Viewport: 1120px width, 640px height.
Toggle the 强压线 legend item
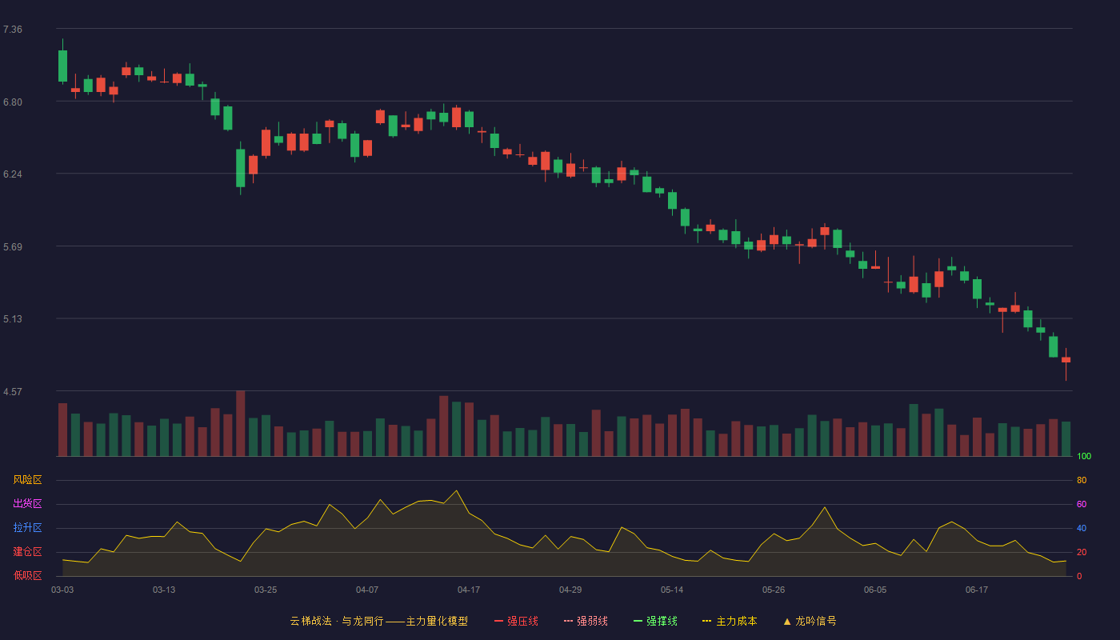(x=516, y=621)
